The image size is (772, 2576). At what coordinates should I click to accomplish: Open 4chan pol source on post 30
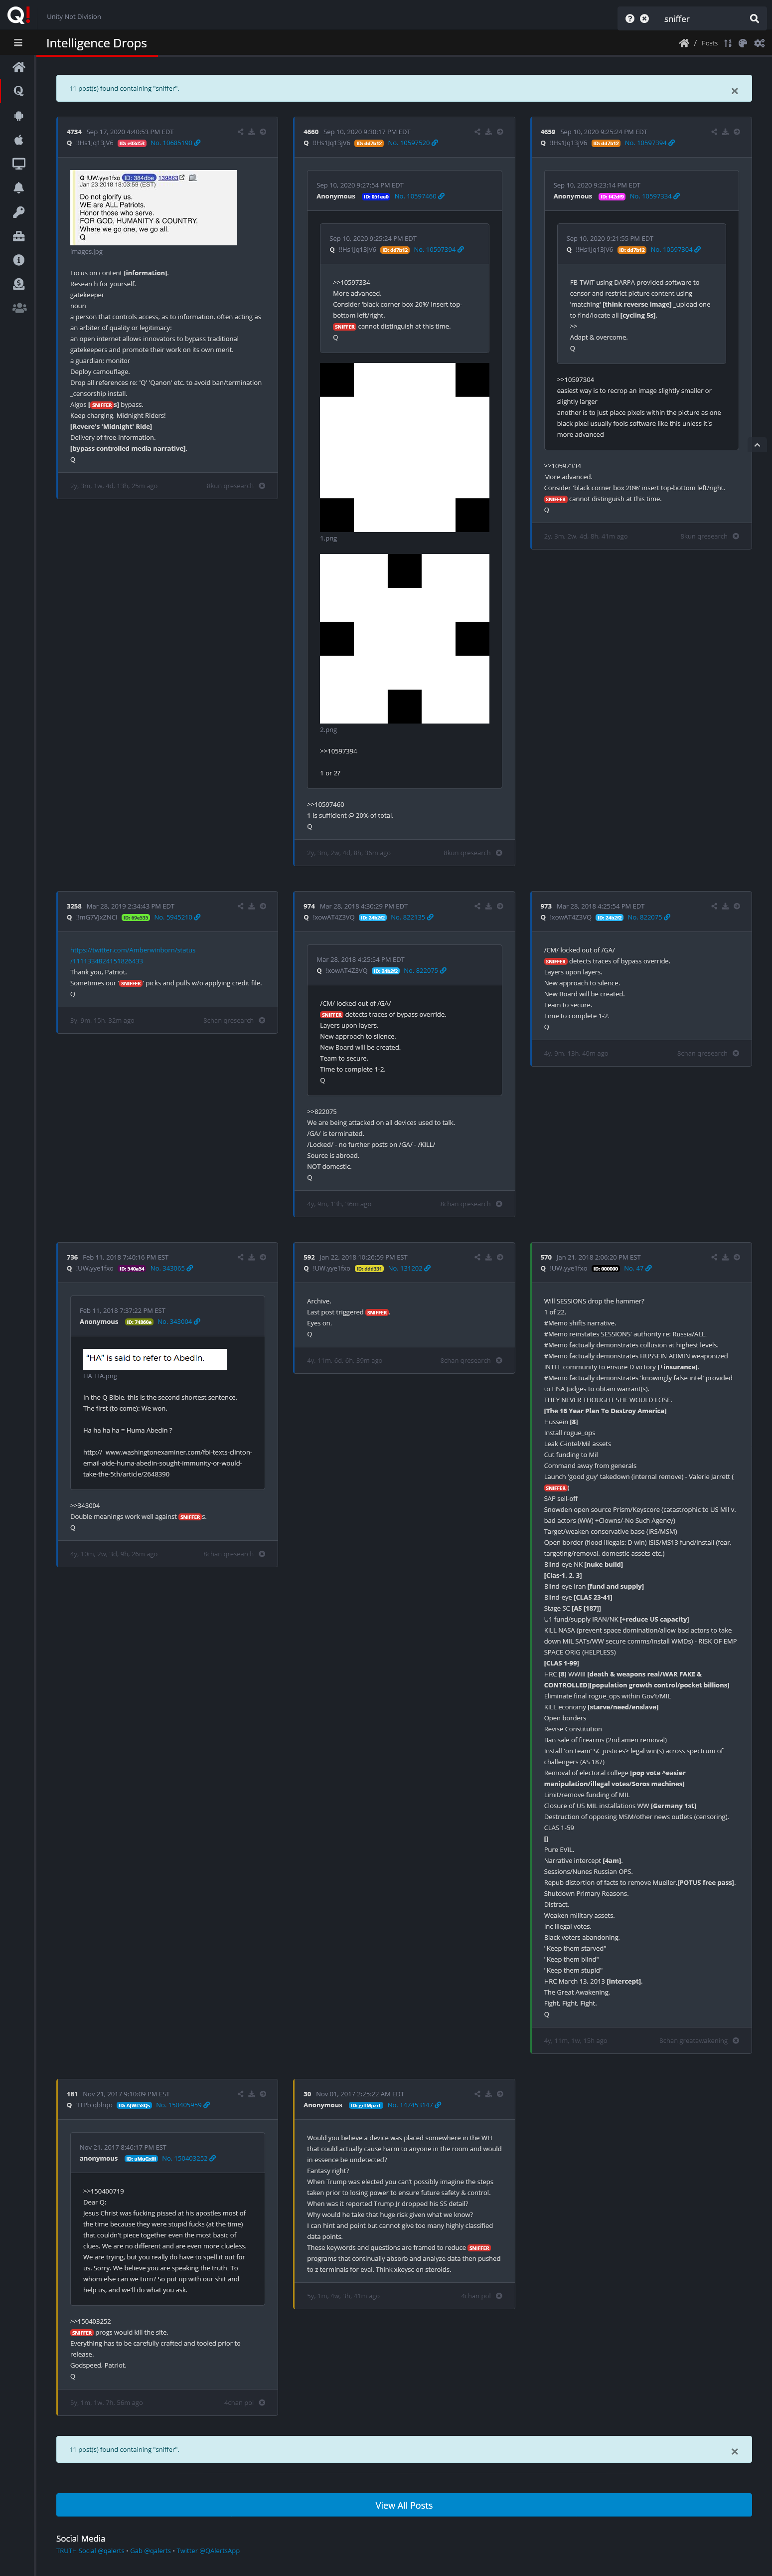476,2295
